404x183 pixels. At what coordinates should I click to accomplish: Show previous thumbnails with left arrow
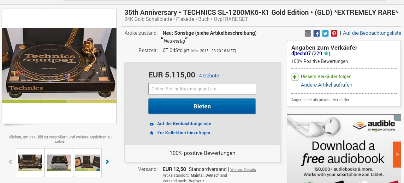tap(10, 162)
